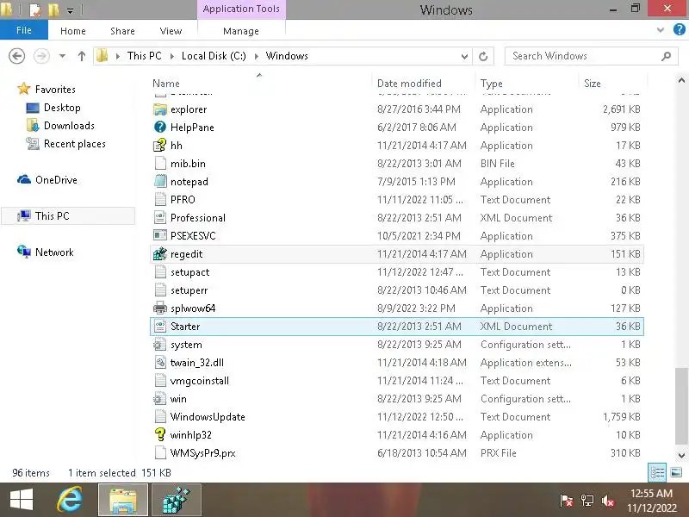Open Explorer help question mark
This screenshot has width=689, height=517.
679,30
